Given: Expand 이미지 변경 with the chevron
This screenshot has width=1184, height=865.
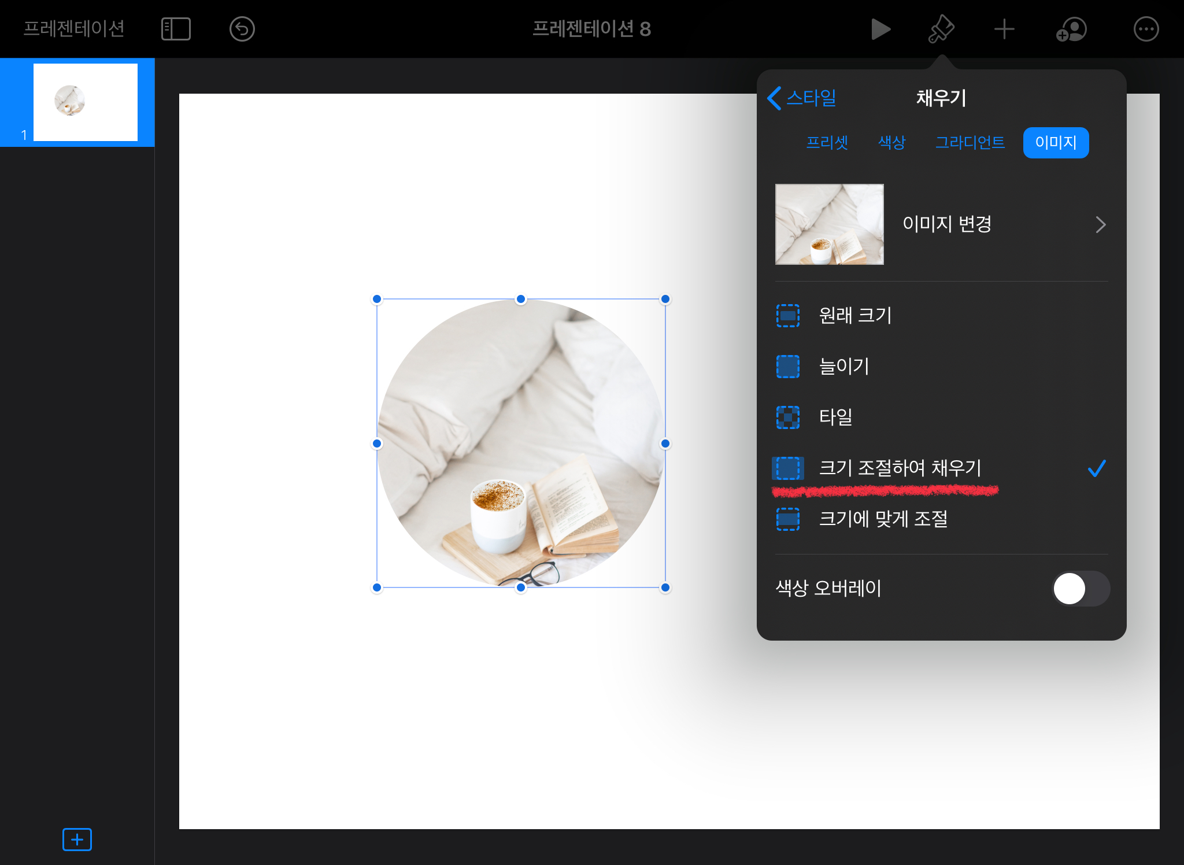Looking at the screenshot, I should [1100, 224].
